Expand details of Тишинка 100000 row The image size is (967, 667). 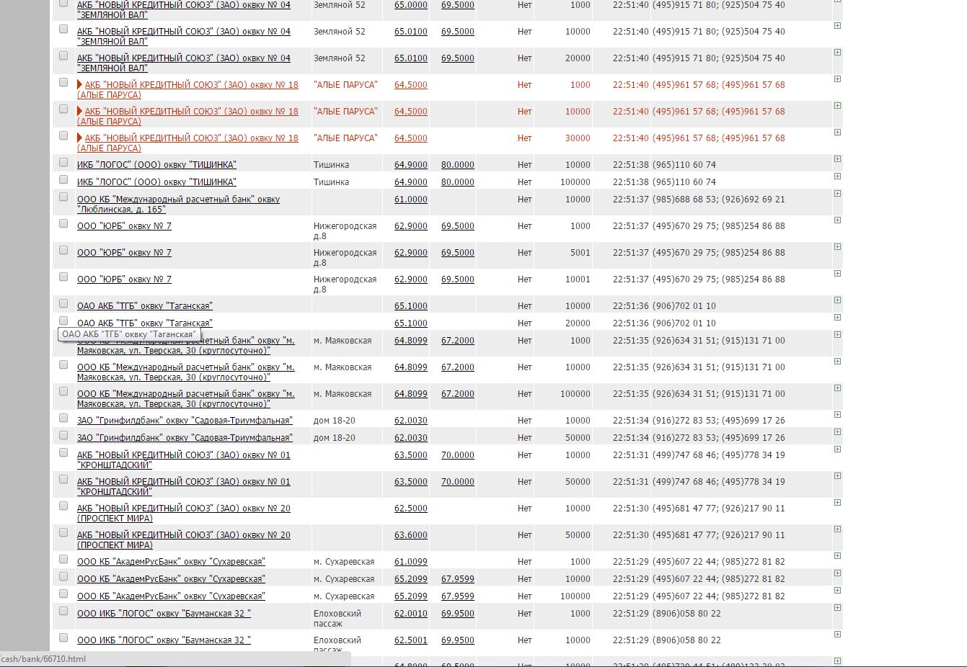[837, 176]
